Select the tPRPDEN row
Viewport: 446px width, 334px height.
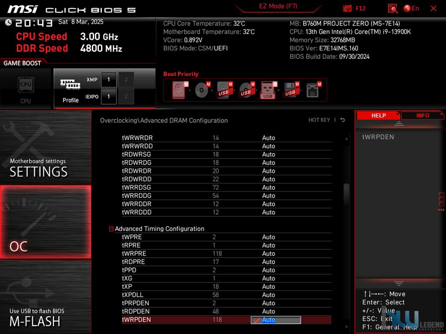click(227, 303)
